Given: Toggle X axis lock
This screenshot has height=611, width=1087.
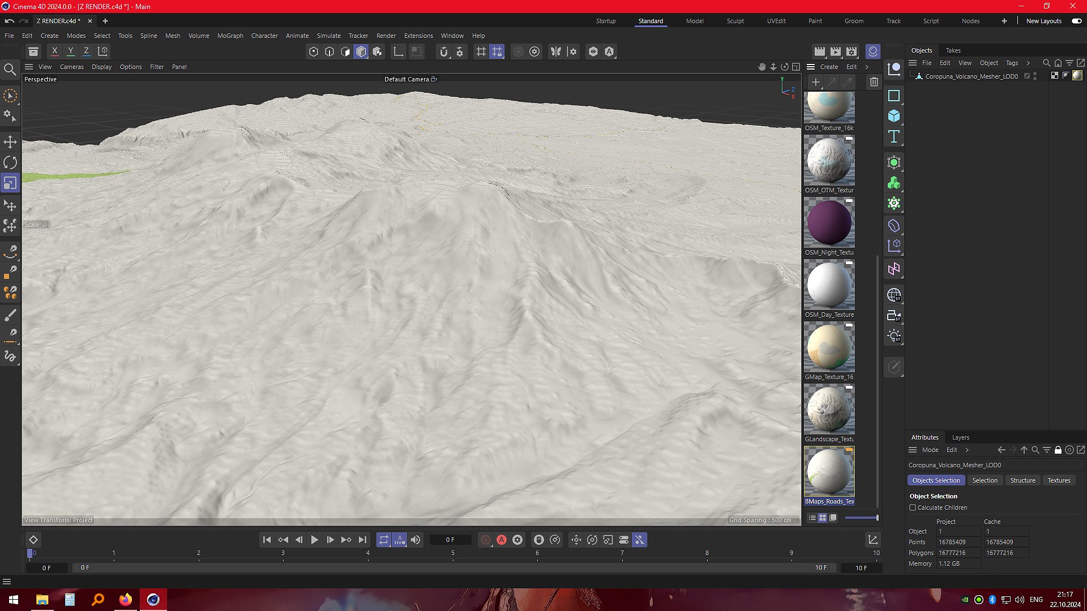Looking at the screenshot, I should tap(55, 51).
